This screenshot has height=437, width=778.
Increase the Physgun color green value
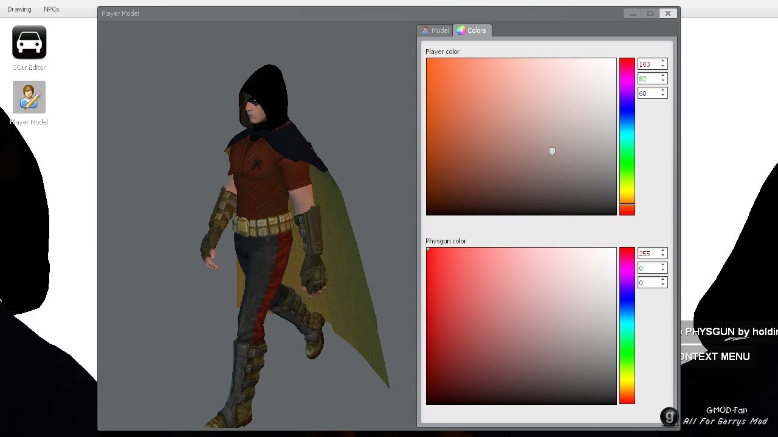663,265
